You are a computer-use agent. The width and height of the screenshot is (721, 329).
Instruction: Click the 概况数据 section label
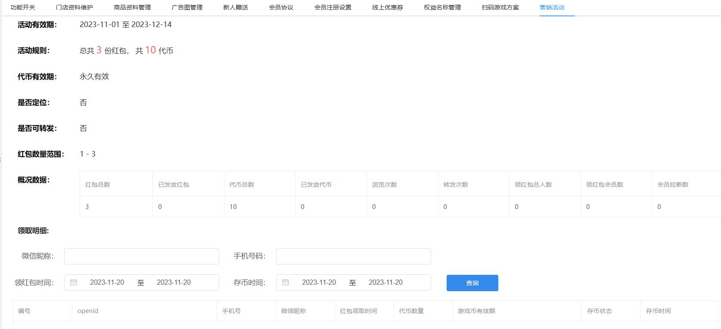34,180
